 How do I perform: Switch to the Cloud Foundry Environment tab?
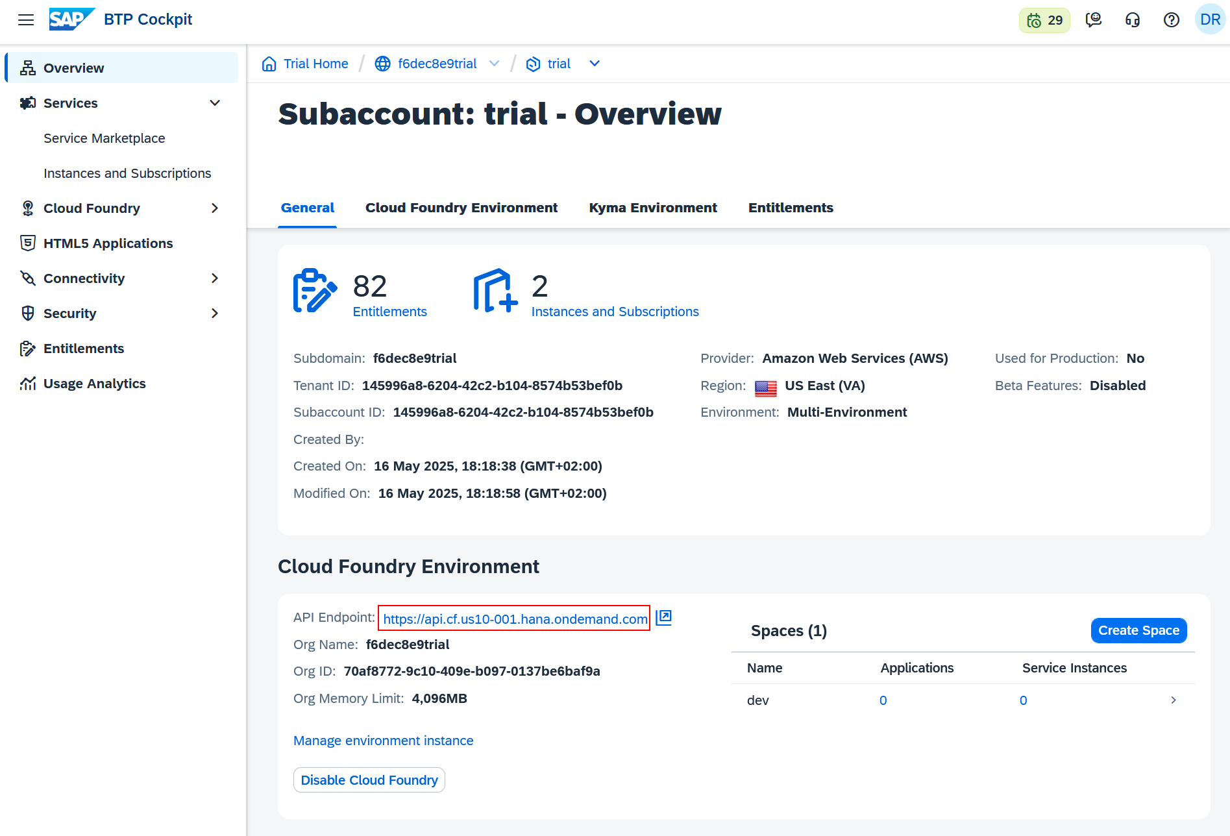[x=461, y=208]
